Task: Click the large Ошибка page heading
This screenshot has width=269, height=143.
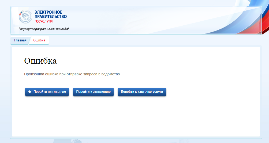Action: 40,61
